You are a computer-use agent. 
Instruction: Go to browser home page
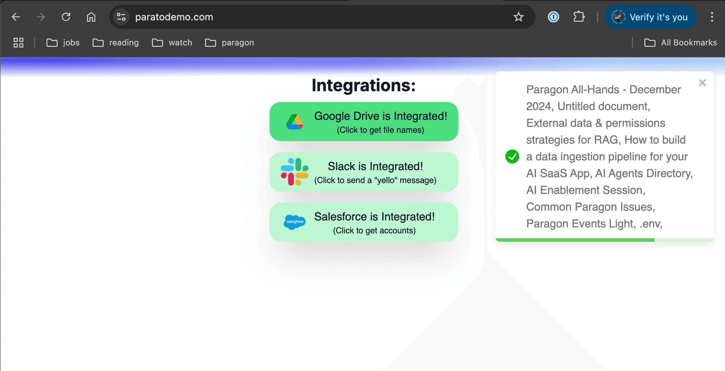[x=91, y=17]
